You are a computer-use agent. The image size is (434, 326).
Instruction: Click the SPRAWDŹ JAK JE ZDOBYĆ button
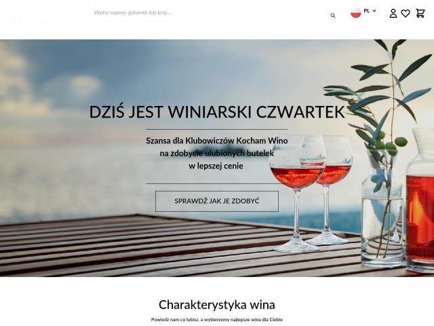[x=217, y=201]
